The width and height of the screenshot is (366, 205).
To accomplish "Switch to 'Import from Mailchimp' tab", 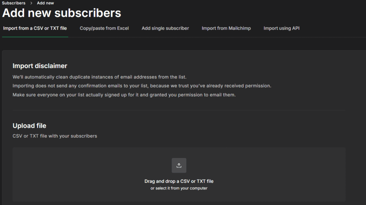I will 226,28.
